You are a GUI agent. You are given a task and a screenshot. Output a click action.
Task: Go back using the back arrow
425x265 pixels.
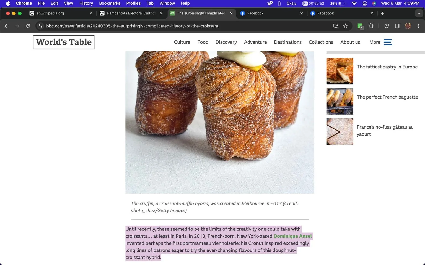pos(6,26)
